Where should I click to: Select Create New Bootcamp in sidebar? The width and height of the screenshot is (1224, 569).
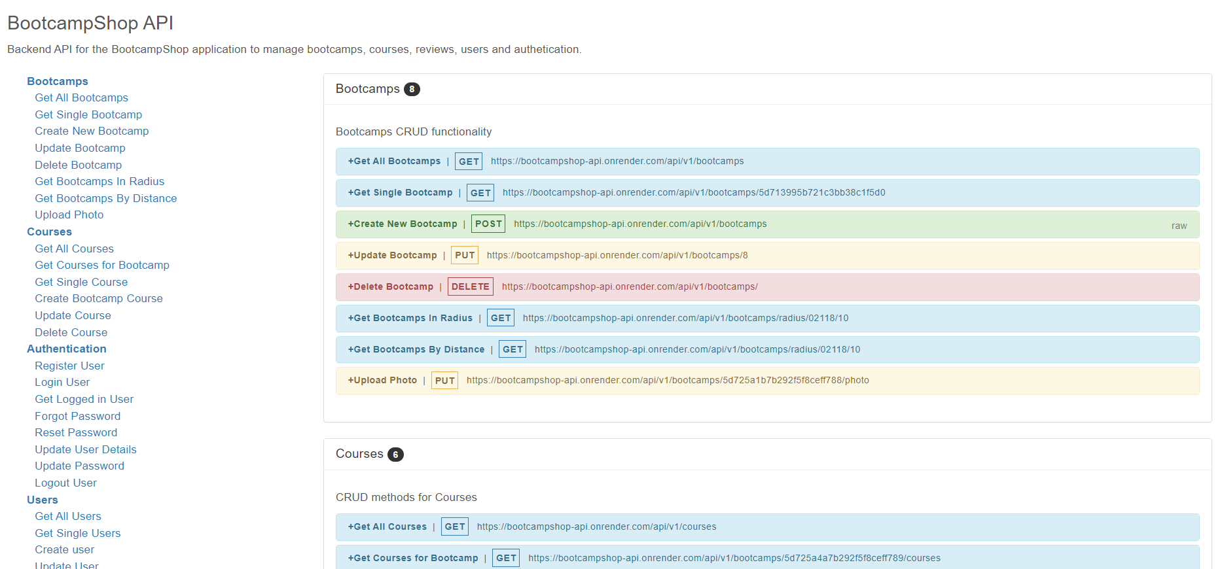[x=92, y=131]
